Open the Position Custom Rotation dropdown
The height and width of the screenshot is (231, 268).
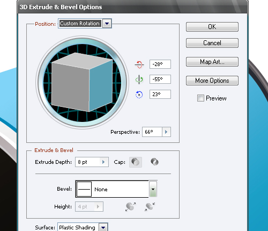[107, 24]
